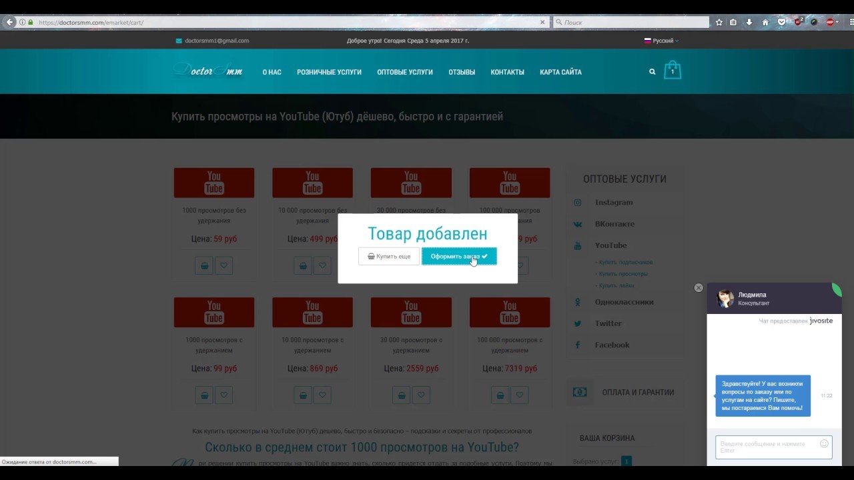Open Twitter in the sidebar

(608, 323)
